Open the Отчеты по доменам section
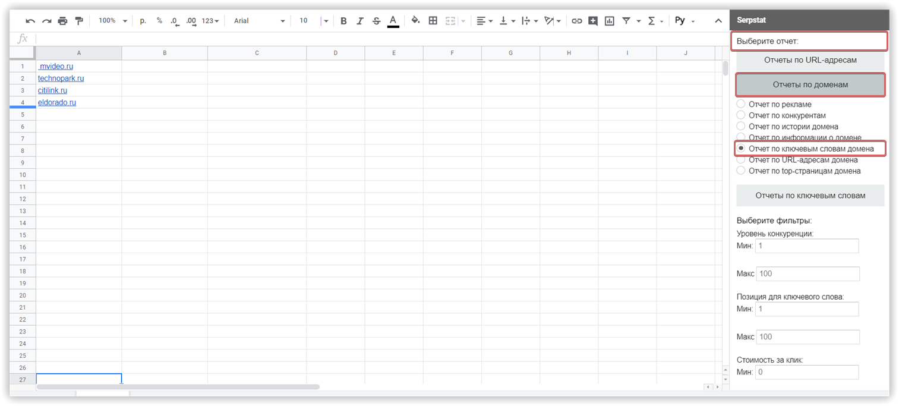The width and height of the screenshot is (899, 406). [x=810, y=85]
